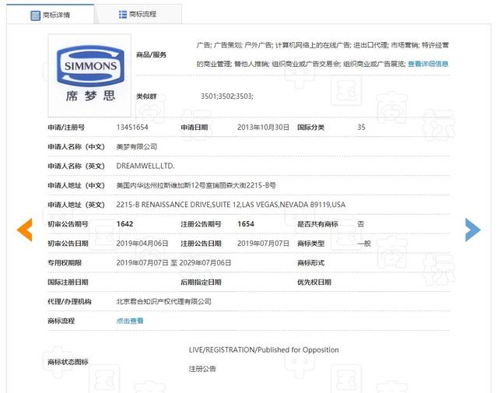Click the 商品/服务 label
The width and height of the screenshot is (498, 393).
pos(151,54)
